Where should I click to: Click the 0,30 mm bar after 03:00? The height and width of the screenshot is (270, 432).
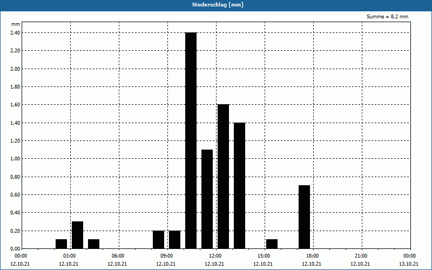tap(77, 235)
